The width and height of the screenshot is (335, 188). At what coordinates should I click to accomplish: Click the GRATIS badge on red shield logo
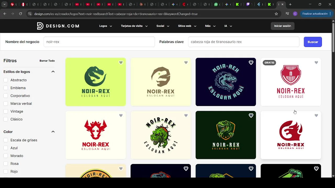(x=269, y=63)
